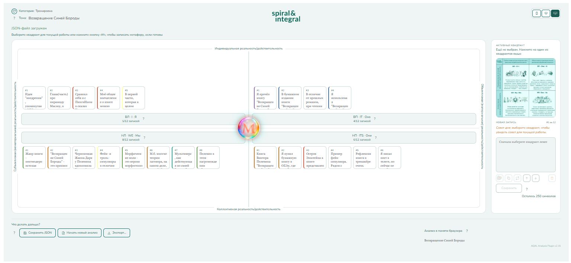Select the wide desktop layout view
The image size is (571, 263).
[x=555, y=13]
